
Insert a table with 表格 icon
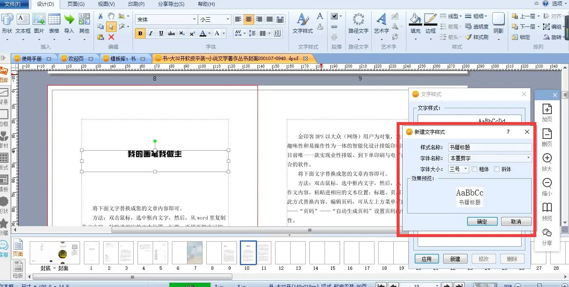pos(54,23)
